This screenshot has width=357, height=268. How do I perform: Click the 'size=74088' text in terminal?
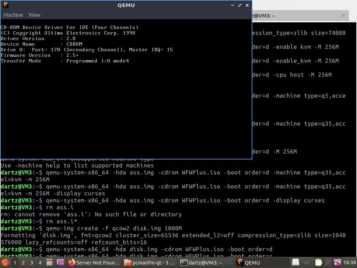(328, 33)
